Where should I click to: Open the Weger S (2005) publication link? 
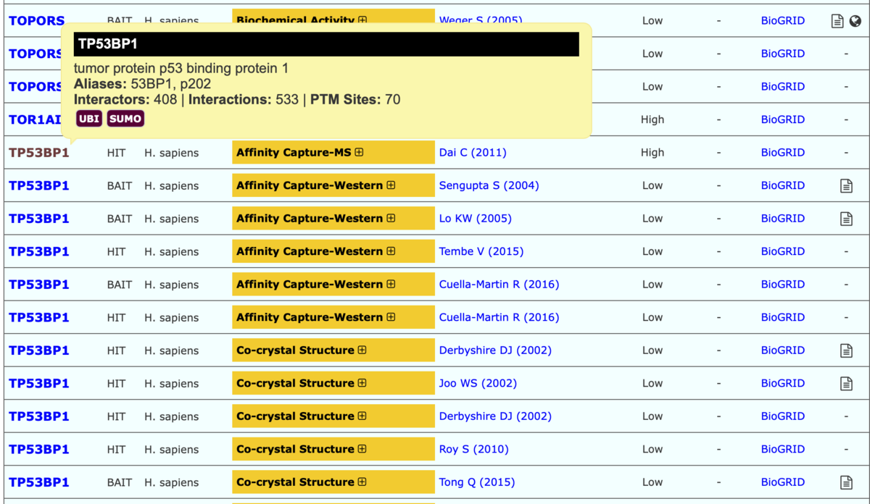481,20
